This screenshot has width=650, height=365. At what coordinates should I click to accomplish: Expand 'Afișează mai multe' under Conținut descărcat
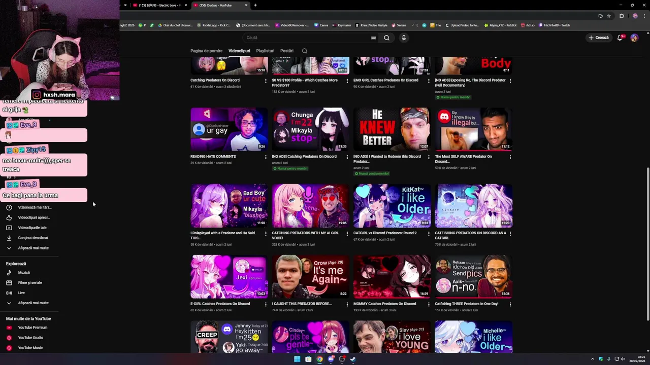[33, 248]
